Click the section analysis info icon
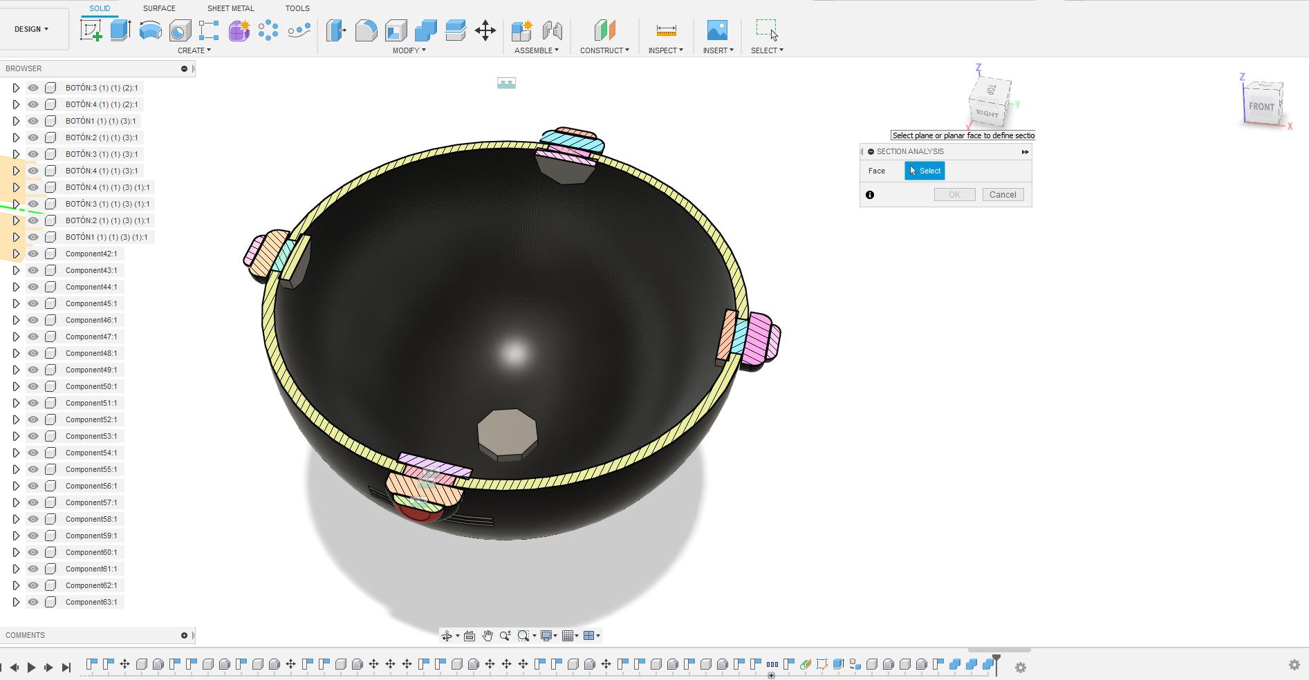 point(870,195)
